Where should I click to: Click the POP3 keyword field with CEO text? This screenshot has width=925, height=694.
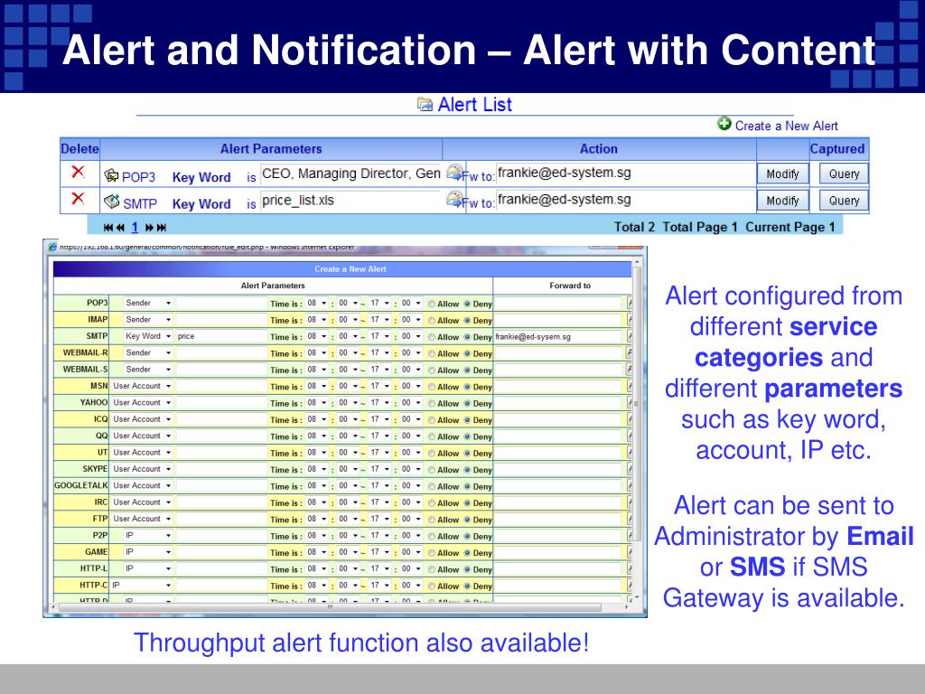point(350,173)
